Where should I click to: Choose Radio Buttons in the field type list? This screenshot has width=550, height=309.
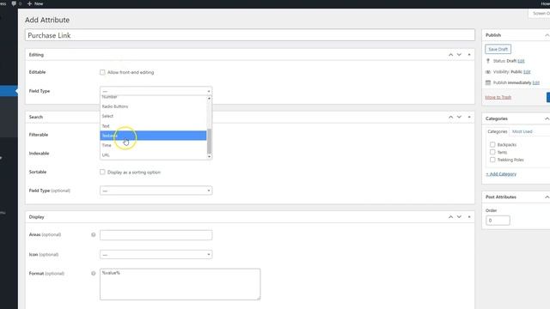pos(153,106)
